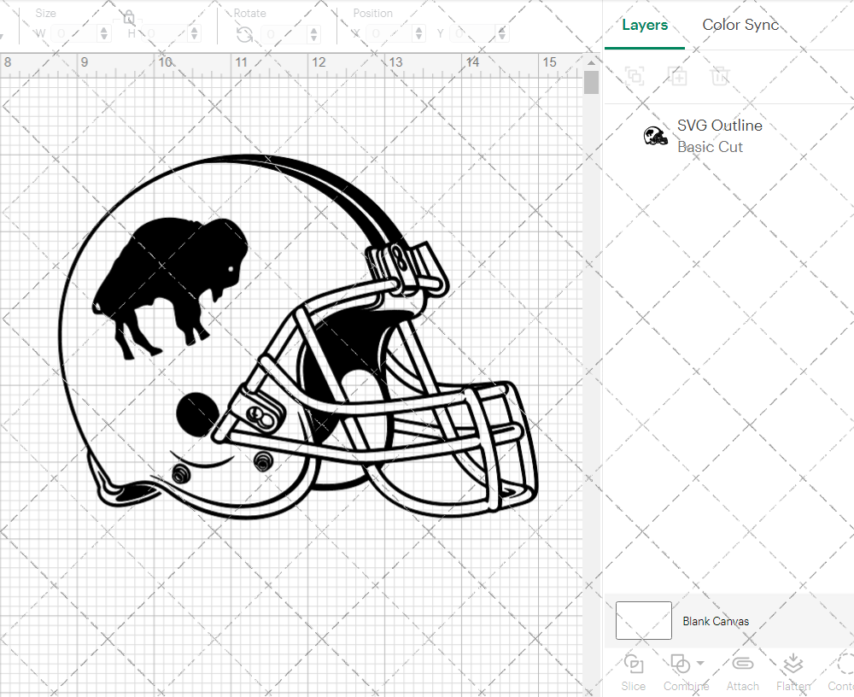
Task: Click the Delete layer trash icon
Action: [720, 76]
